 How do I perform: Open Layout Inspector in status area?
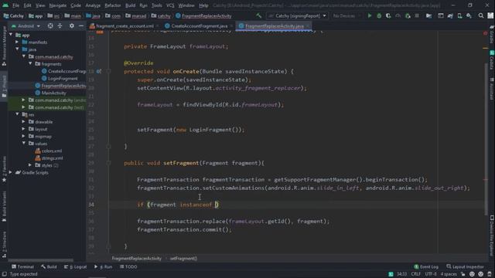[x=465, y=266]
